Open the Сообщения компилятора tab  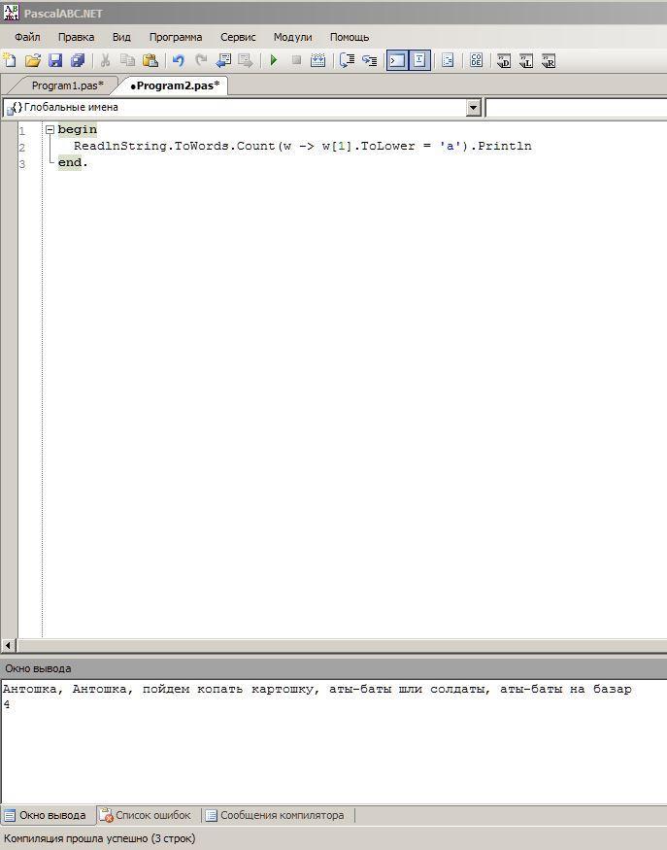pos(277,815)
